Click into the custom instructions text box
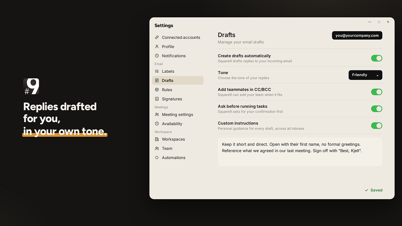Image resolution: width=402 pixels, height=226 pixels. (x=300, y=152)
